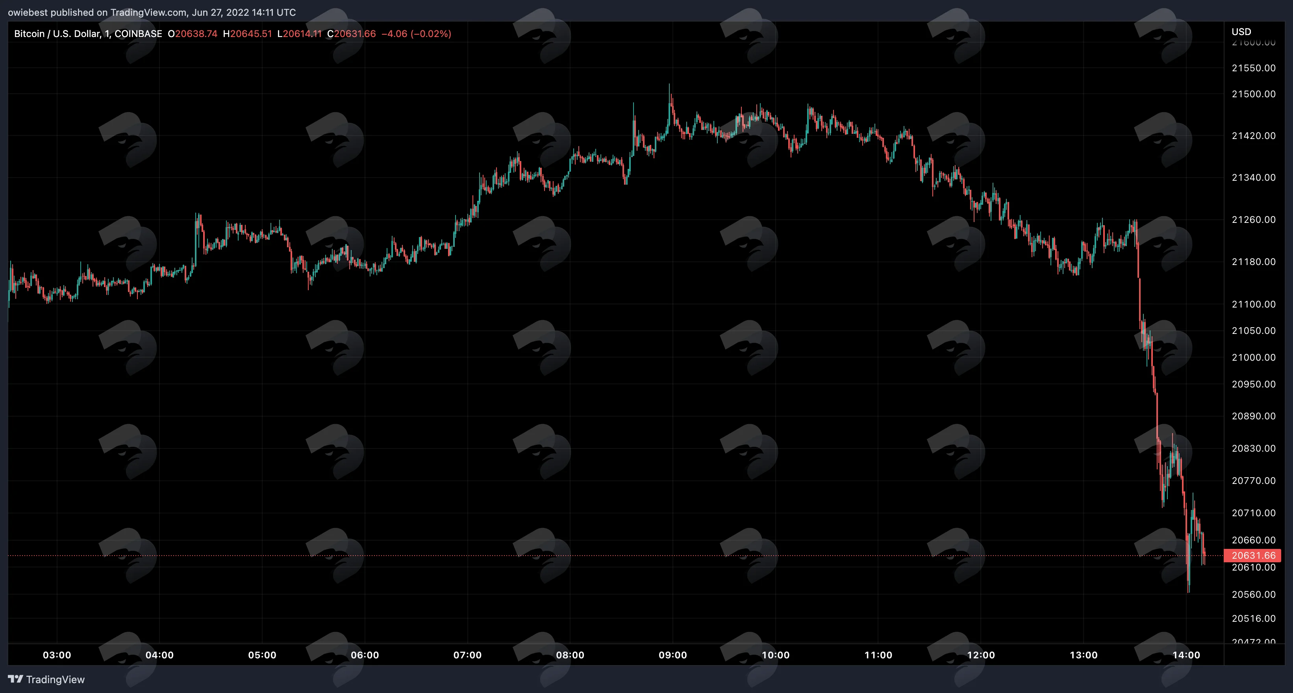Click the 21550.00 price axis label

click(1253, 68)
